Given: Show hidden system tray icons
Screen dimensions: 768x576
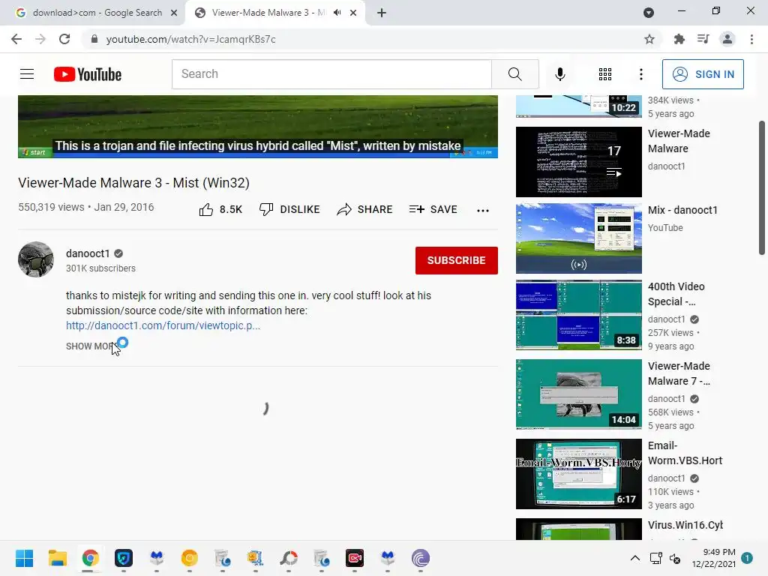Looking at the screenshot, I should coord(634,558).
